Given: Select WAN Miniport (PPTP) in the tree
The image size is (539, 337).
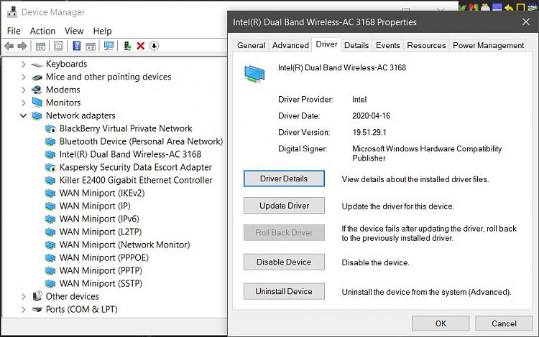Looking at the screenshot, I should pos(101,271).
